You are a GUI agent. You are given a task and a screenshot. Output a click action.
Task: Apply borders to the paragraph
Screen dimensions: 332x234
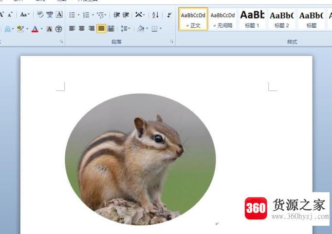(155, 28)
